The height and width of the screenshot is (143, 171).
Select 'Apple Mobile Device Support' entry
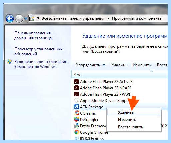[104, 101]
